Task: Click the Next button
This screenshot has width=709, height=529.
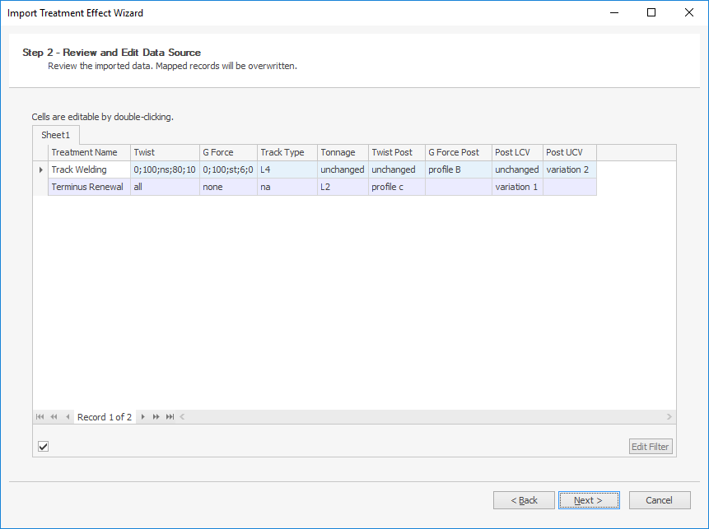Action: (589, 500)
